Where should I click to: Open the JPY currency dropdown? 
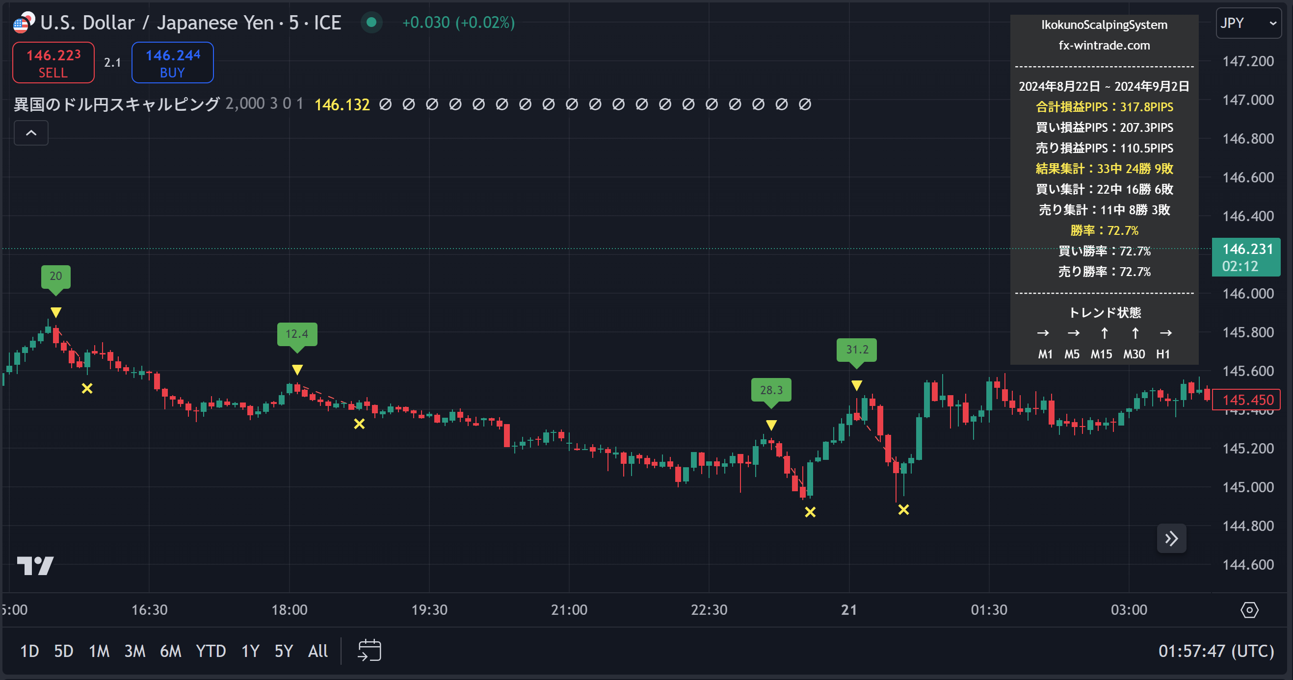click(x=1248, y=23)
